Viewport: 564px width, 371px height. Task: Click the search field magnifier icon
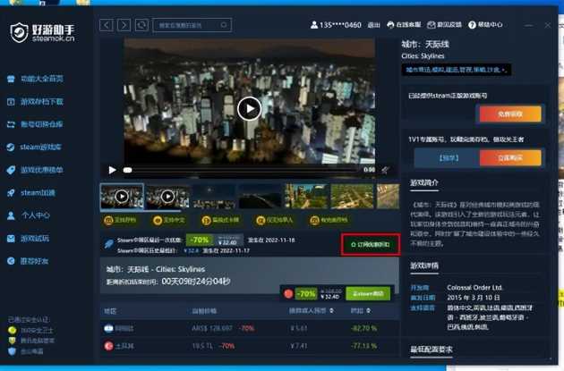click(x=224, y=25)
